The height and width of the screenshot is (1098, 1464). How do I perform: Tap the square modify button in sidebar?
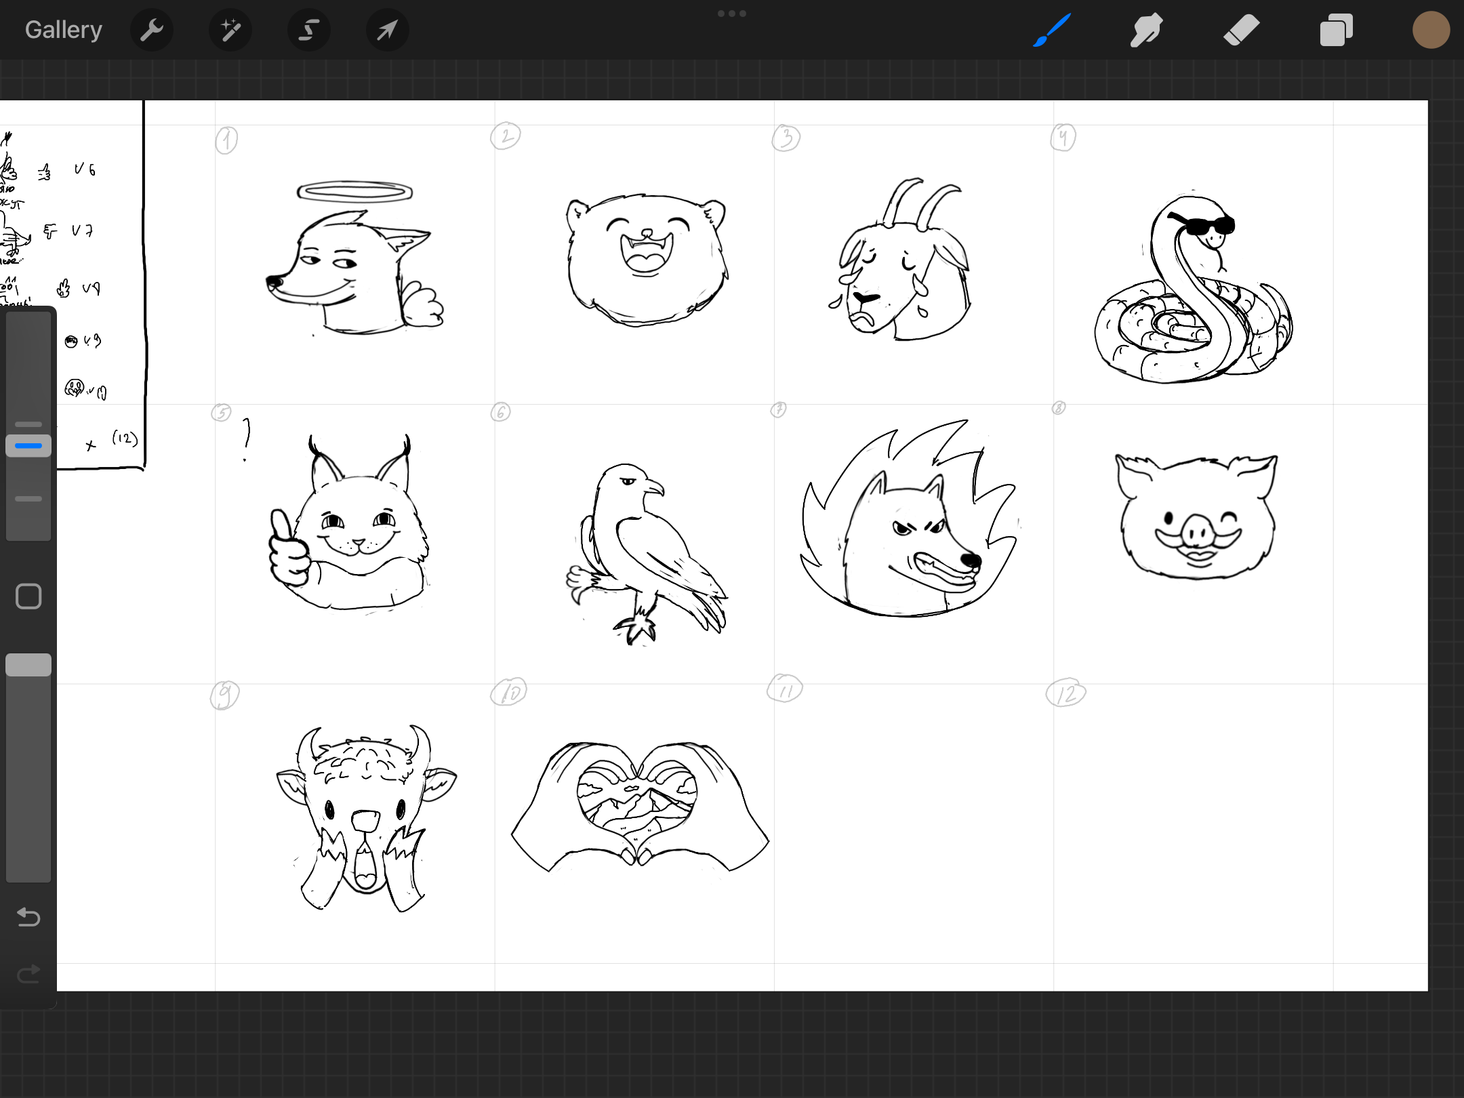point(28,596)
